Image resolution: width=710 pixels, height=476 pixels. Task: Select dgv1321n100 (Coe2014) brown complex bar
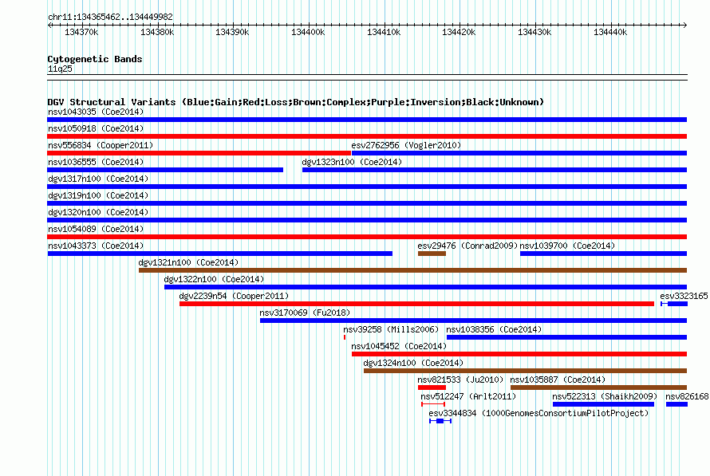click(x=413, y=270)
